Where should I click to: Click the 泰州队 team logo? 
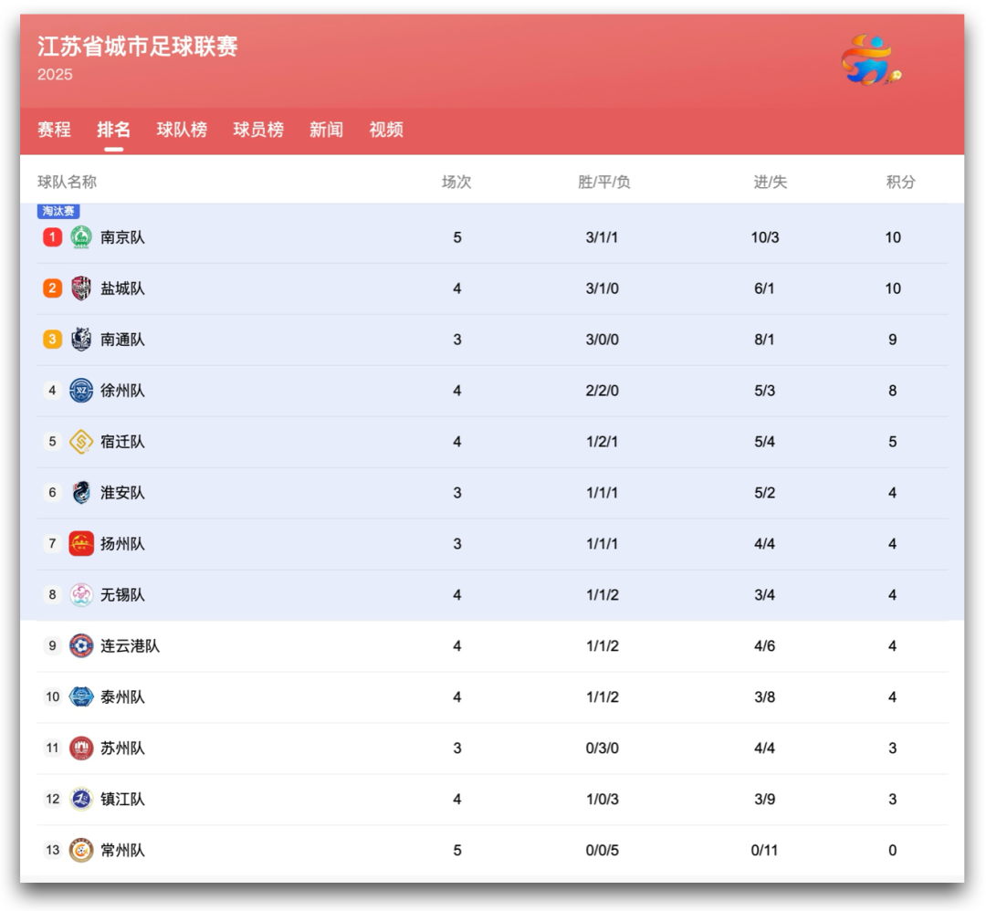click(x=81, y=696)
